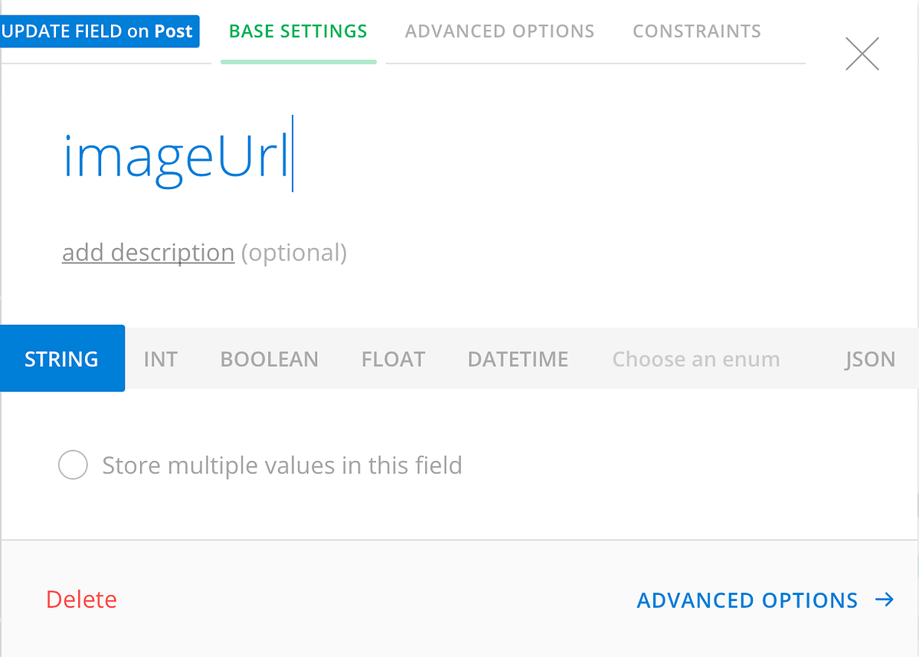The width and height of the screenshot is (919, 657).
Task: Select DATETIME as the field type
Action: click(x=518, y=359)
